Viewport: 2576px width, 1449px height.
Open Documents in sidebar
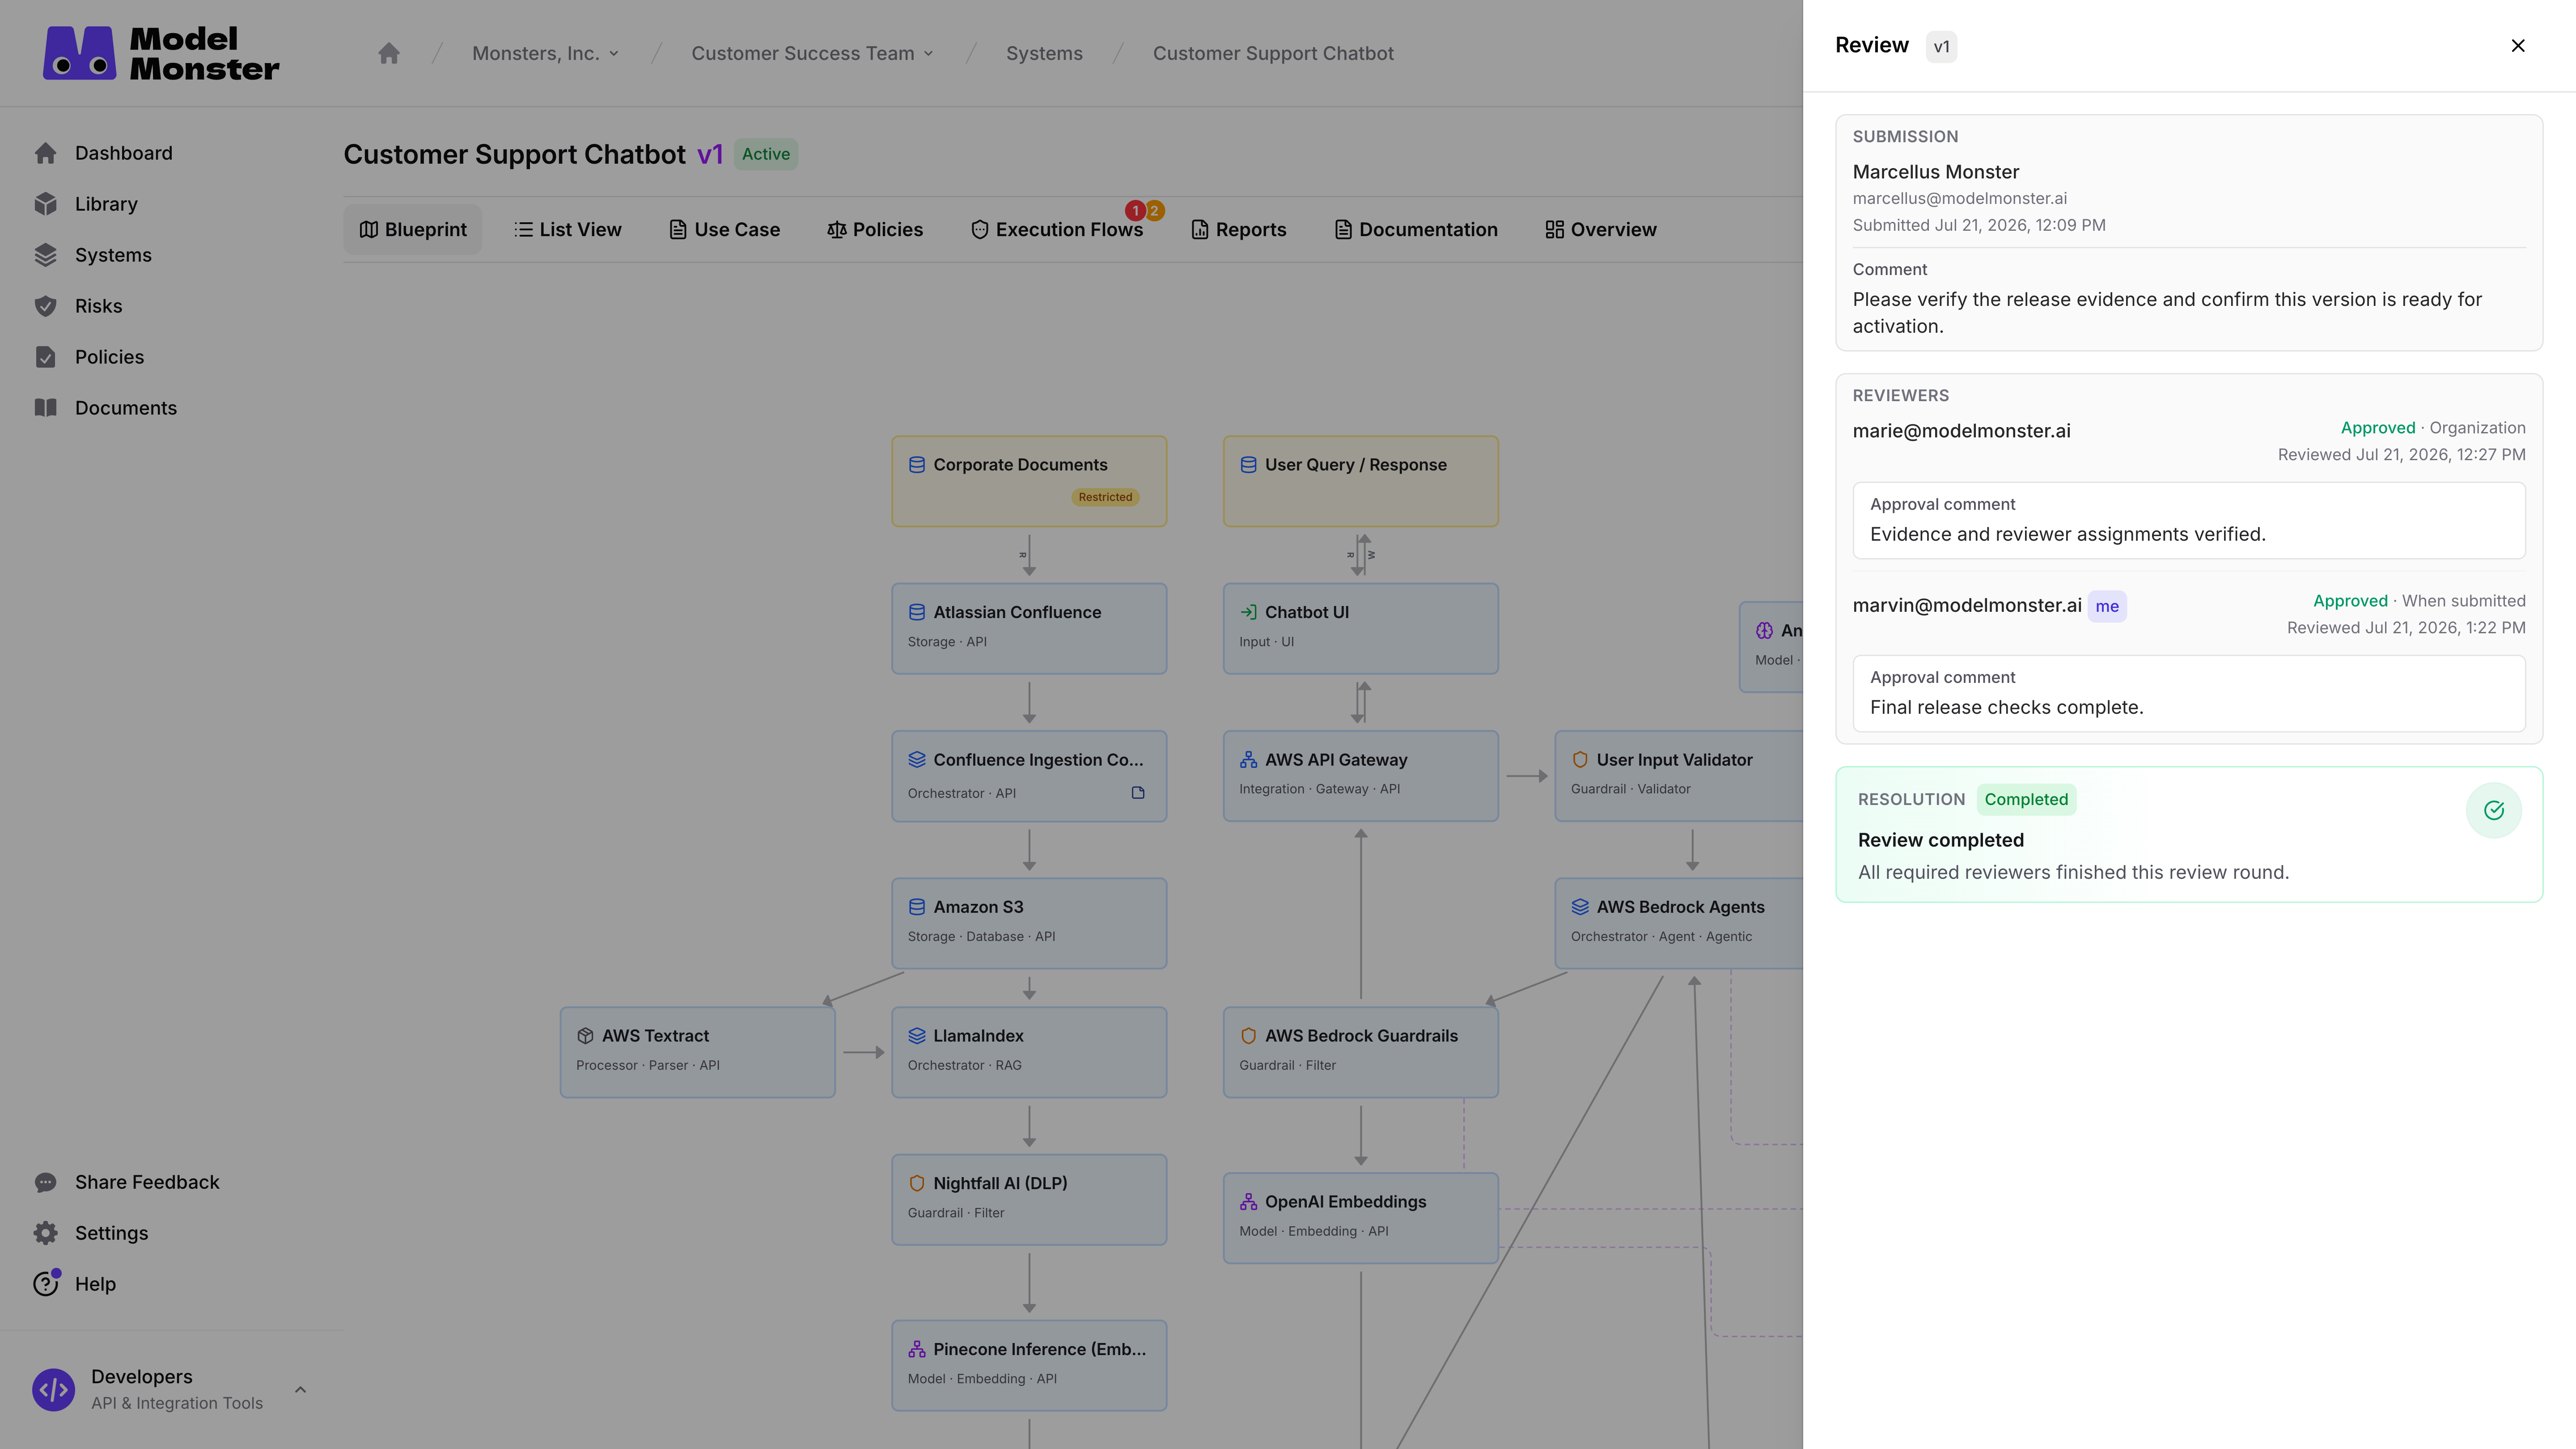[x=126, y=408]
